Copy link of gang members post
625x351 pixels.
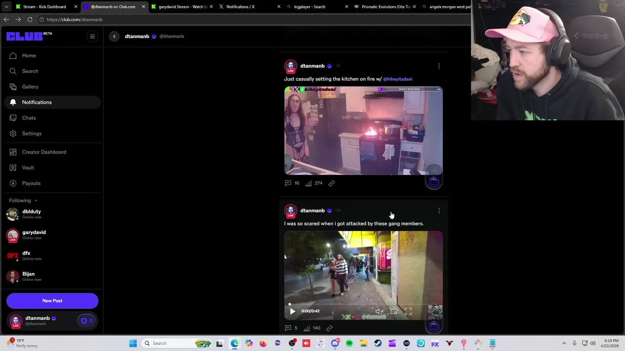coord(330,328)
